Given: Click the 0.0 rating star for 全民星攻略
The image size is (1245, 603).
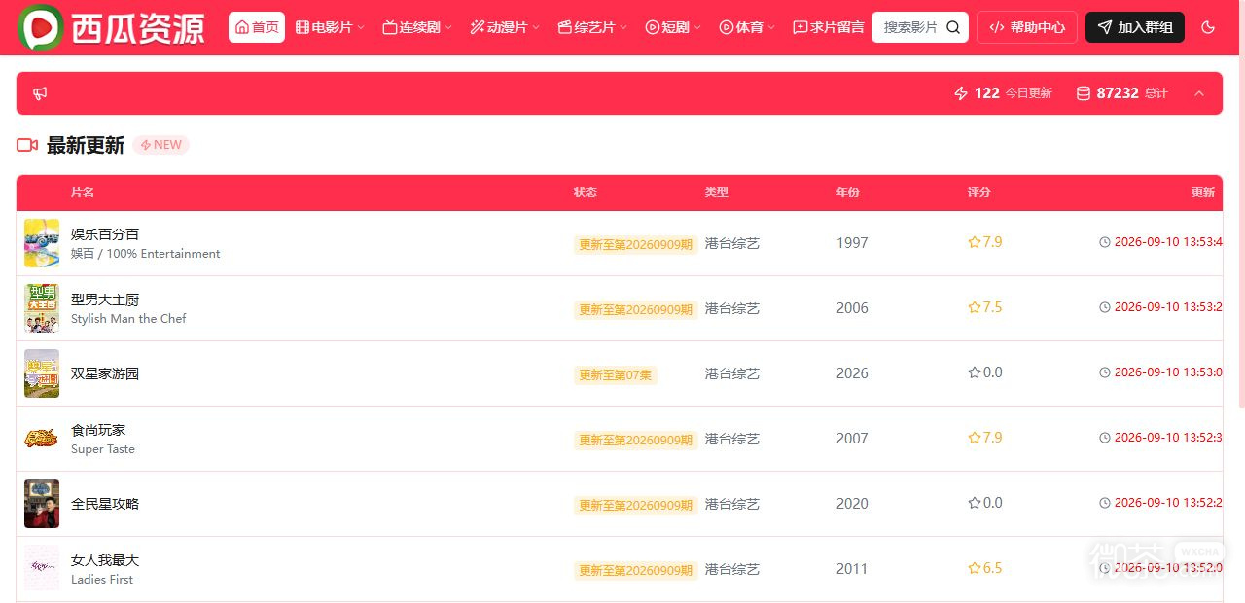Looking at the screenshot, I should click(x=975, y=503).
